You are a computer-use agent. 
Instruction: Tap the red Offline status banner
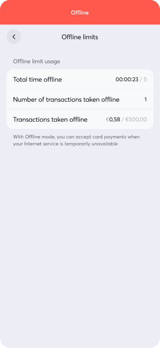(x=80, y=12)
